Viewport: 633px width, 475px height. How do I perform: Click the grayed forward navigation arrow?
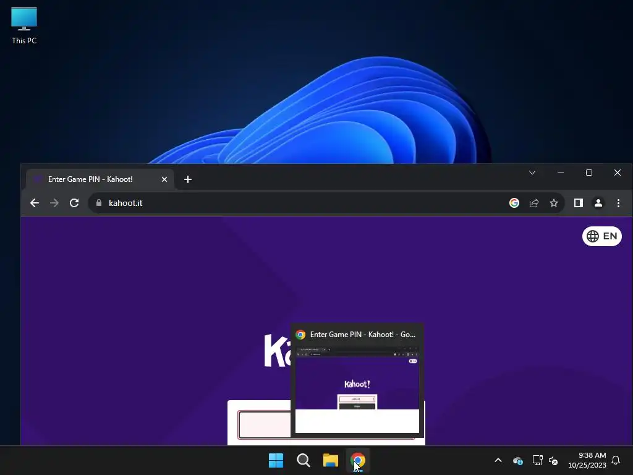point(54,203)
